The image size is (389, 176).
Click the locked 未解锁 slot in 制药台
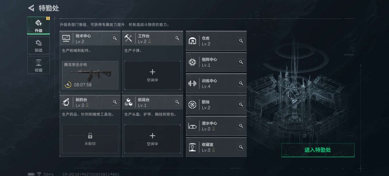coord(90,139)
